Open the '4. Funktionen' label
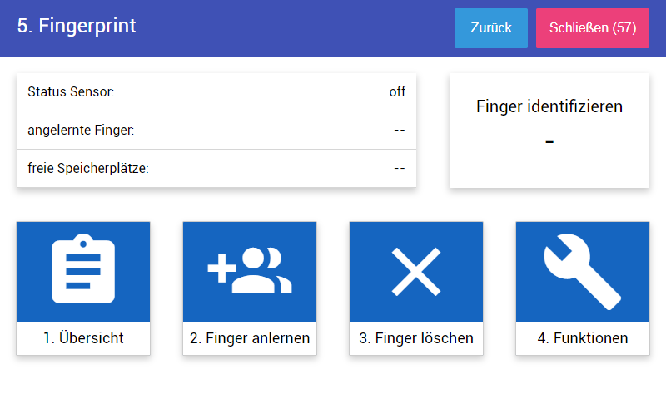666x399 pixels. click(583, 338)
